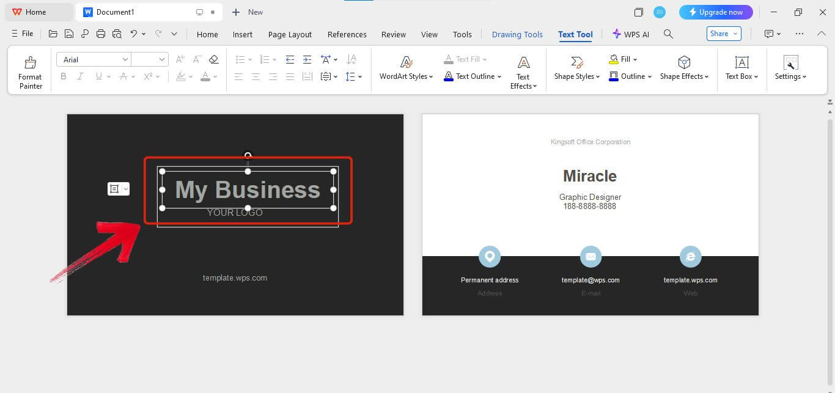Screen dimensions: 835x393
Task: Click the Print icon in quick access toolbar
Action: point(101,34)
